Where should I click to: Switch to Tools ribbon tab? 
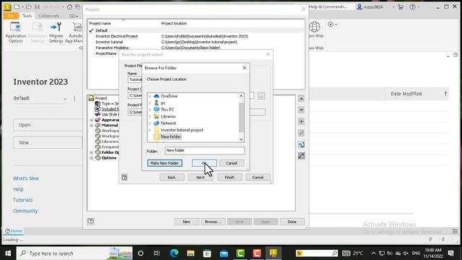(27, 16)
